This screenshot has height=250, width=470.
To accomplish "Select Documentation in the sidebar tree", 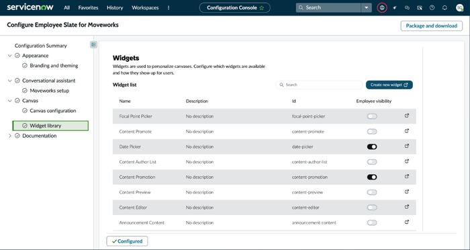I will click(39, 136).
